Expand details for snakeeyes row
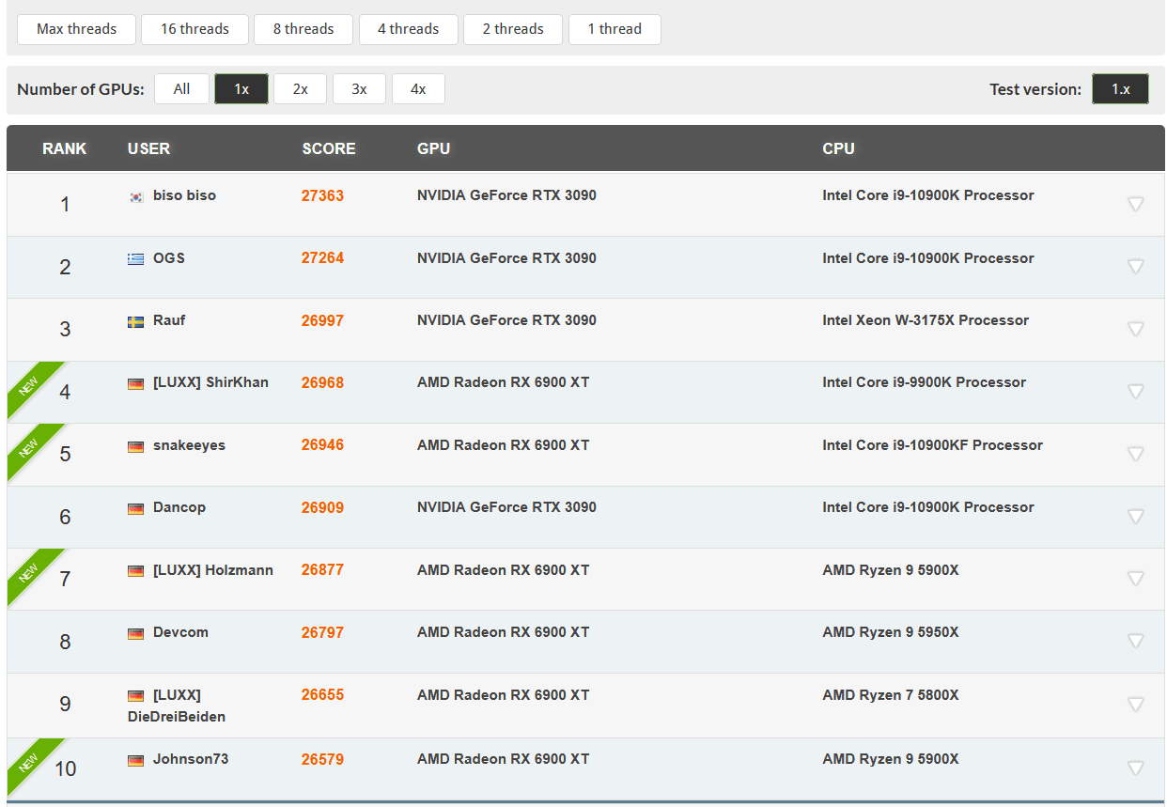Image resolution: width=1167 pixels, height=807 pixels. (x=1135, y=454)
